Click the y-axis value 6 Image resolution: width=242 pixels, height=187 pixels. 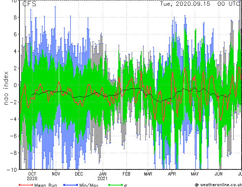point(15,34)
